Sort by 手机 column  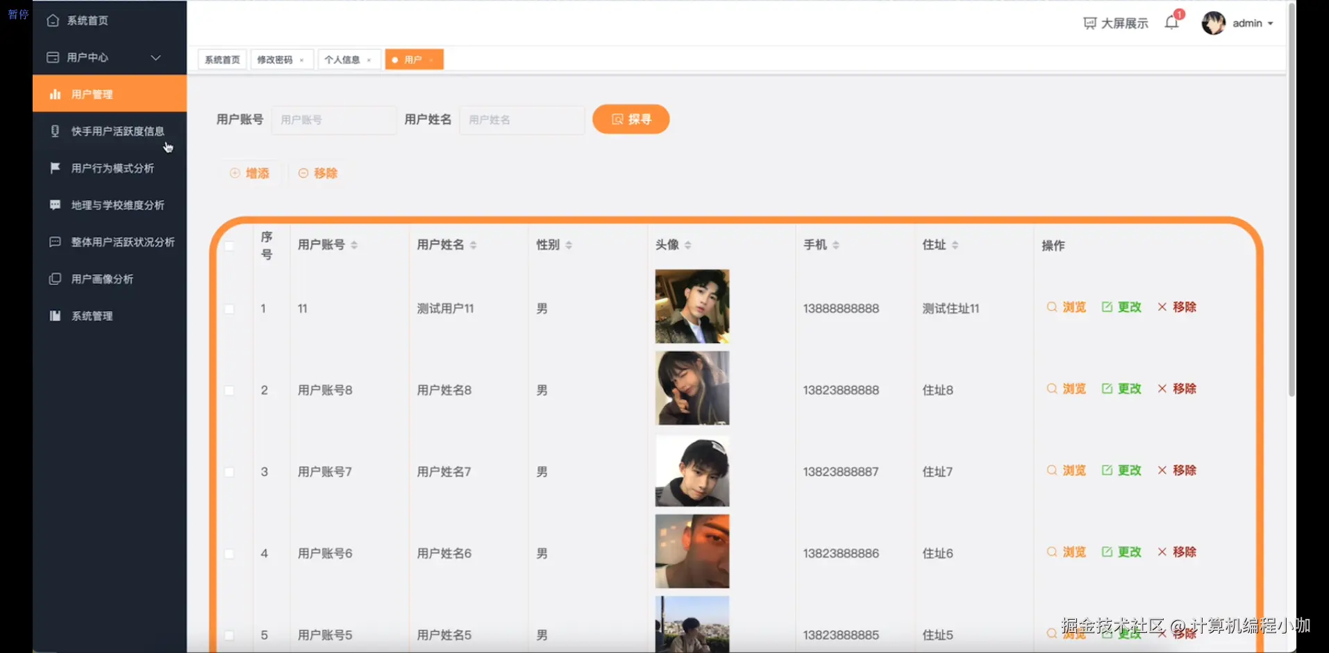[x=836, y=245]
